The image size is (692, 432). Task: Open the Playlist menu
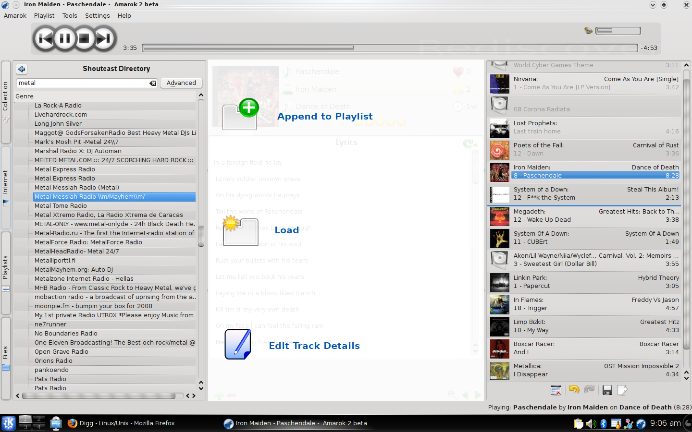[44, 16]
